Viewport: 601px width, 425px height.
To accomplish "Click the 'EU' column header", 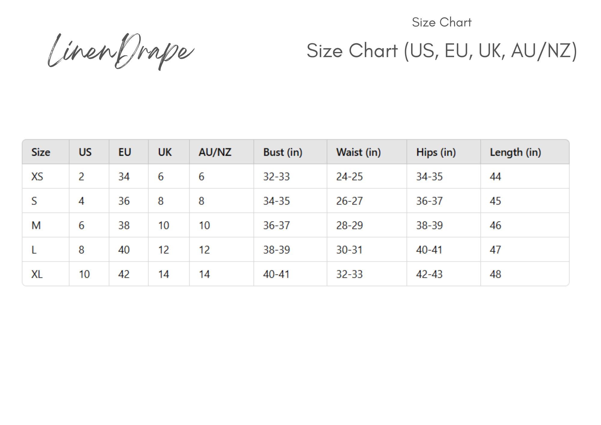I will pos(125,152).
